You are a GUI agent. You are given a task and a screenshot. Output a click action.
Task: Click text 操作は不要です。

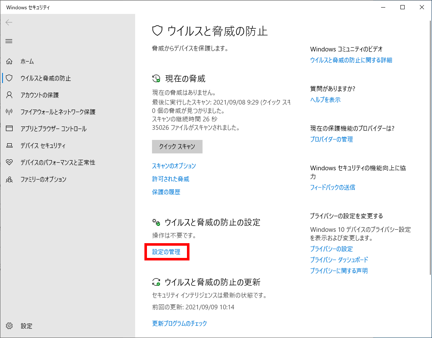click(174, 236)
